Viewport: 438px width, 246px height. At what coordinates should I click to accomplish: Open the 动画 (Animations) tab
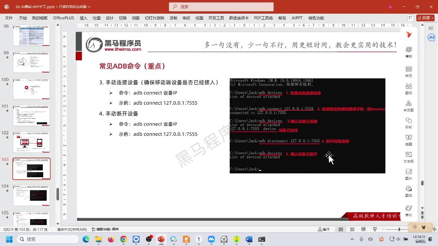[136, 18]
